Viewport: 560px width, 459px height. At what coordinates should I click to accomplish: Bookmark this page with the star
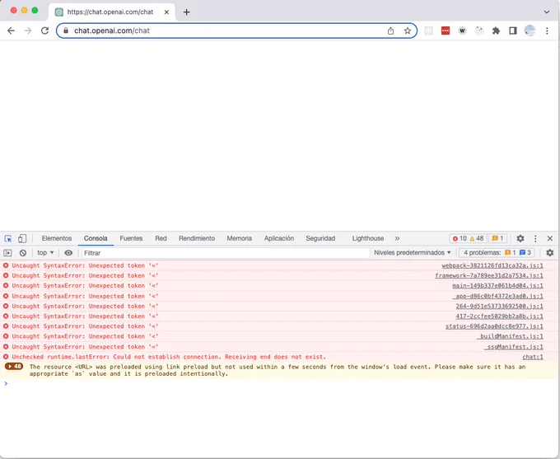(408, 30)
